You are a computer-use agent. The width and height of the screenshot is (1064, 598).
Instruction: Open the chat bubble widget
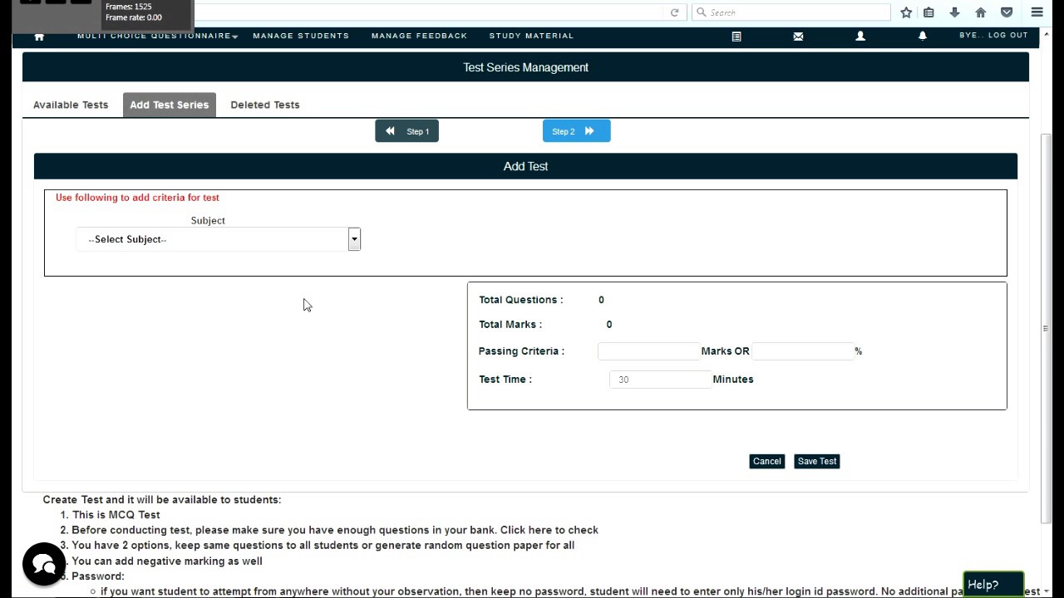pos(44,564)
